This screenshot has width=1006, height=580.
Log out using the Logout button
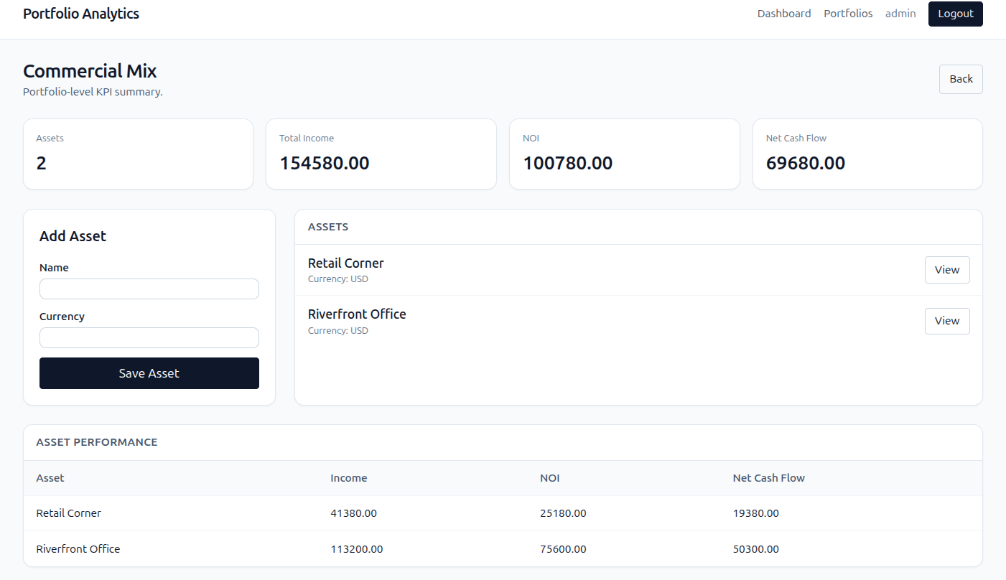click(955, 14)
